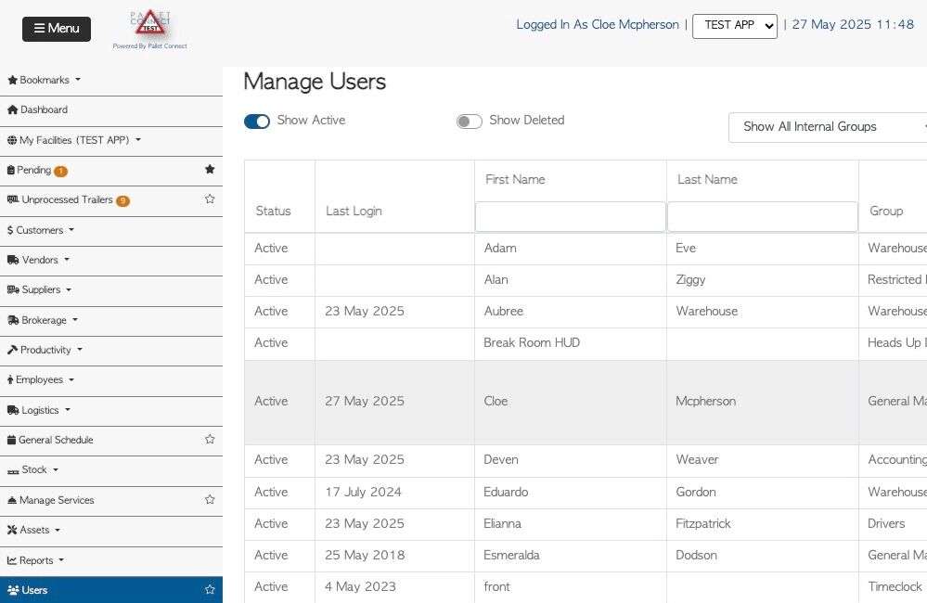Click the Assets tools icon
This screenshot has height=603, width=927.
[12, 531]
